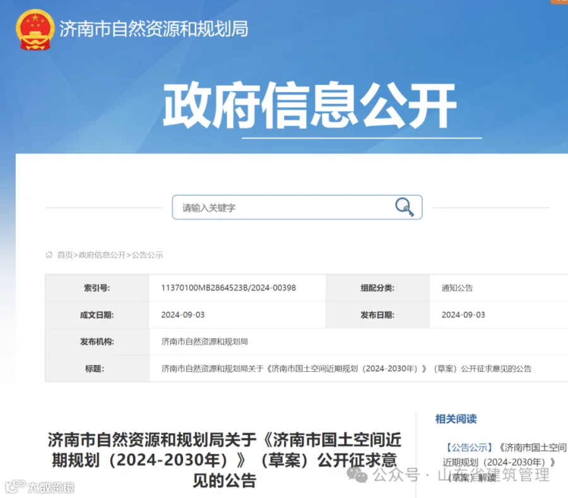Click 济南市自然资源和规划局 site title in header
The image size is (568, 498).
[x=154, y=29]
